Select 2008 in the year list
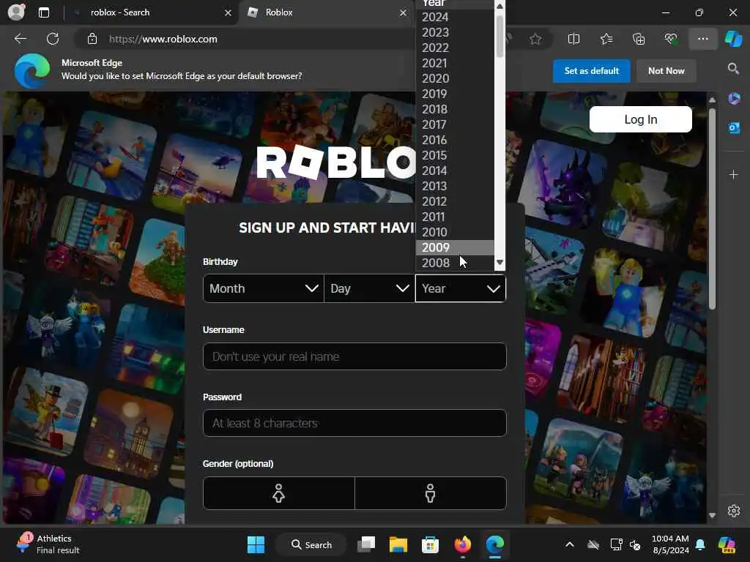The image size is (750, 562). click(455, 263)
